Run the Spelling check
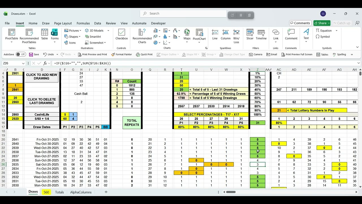362x204 pixels. click(339, 54)
